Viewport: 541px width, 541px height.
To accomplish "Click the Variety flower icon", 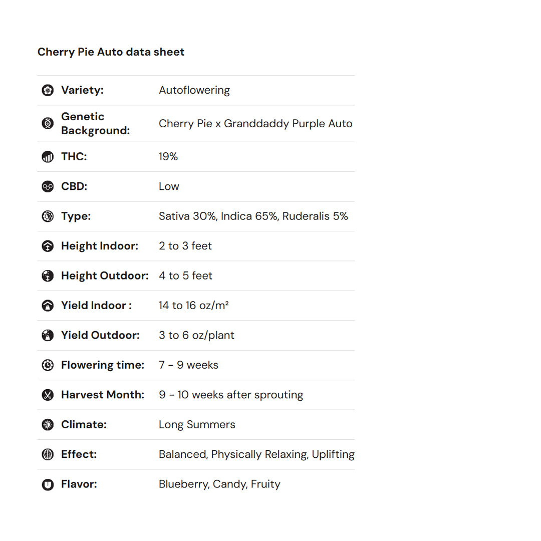I will pos(48,90).
